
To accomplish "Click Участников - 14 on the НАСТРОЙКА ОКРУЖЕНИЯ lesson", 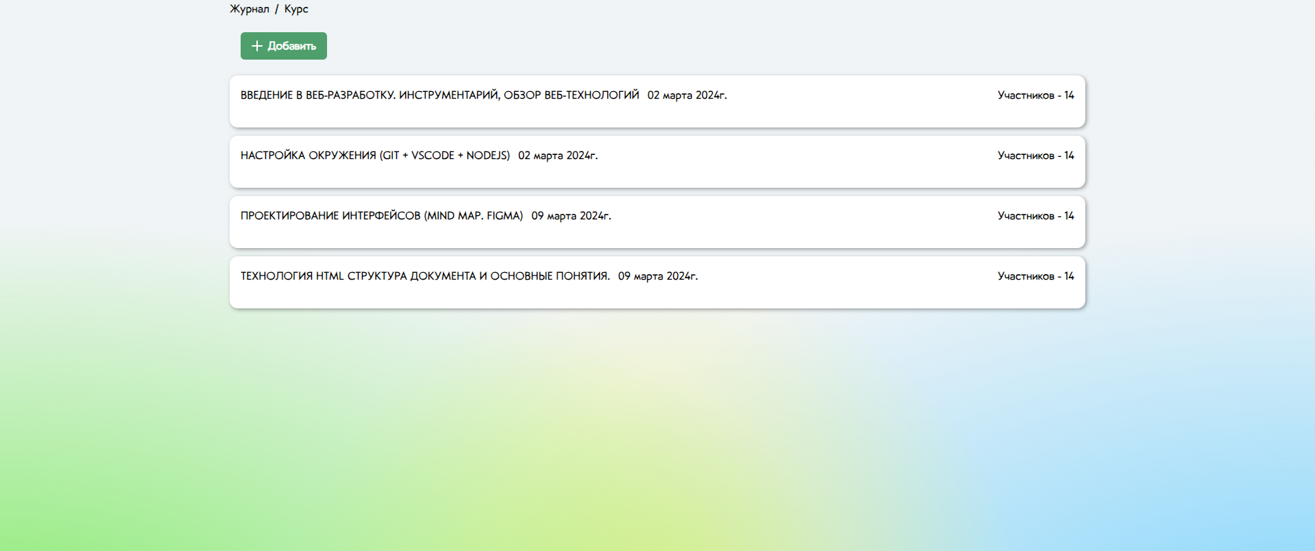I will (1035, 156).
